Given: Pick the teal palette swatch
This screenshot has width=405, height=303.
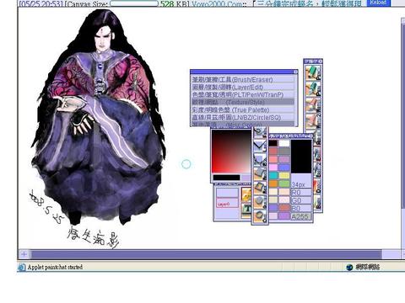Looking at the screenshot, I should [273, 176].
